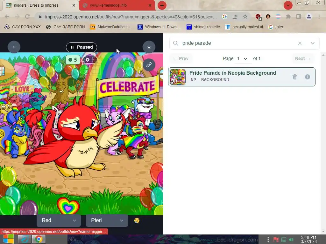Open the Windows Start button

point(8,239)
